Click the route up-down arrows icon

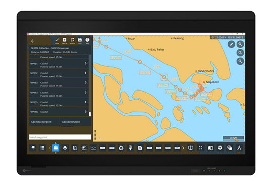(x=75, y=148)
